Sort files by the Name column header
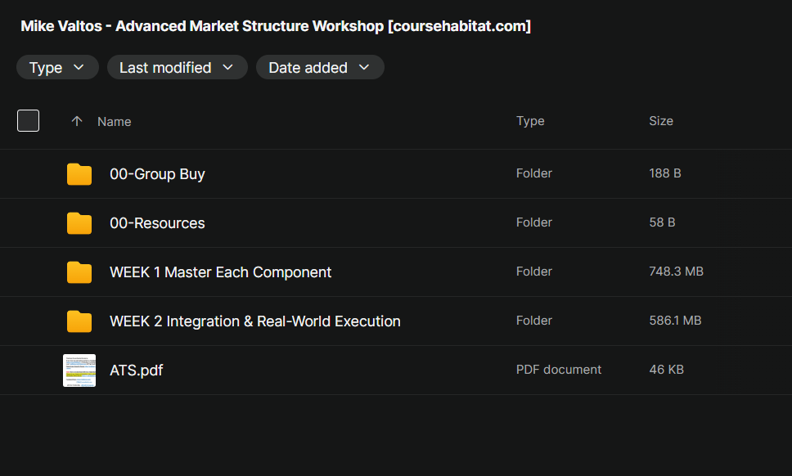Viewport: 792px width, 476px height. pyautogui.click(x=115, y=122)
